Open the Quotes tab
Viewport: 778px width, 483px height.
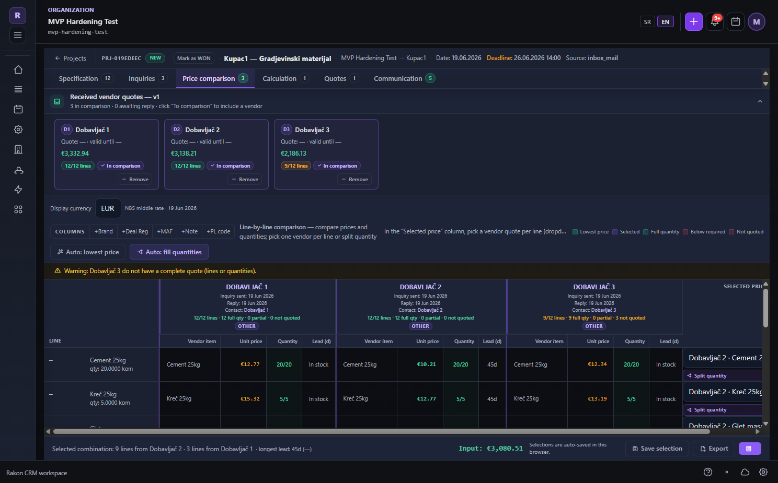[341, 79]
